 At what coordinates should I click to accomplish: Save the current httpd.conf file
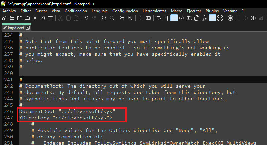[20, 18]
